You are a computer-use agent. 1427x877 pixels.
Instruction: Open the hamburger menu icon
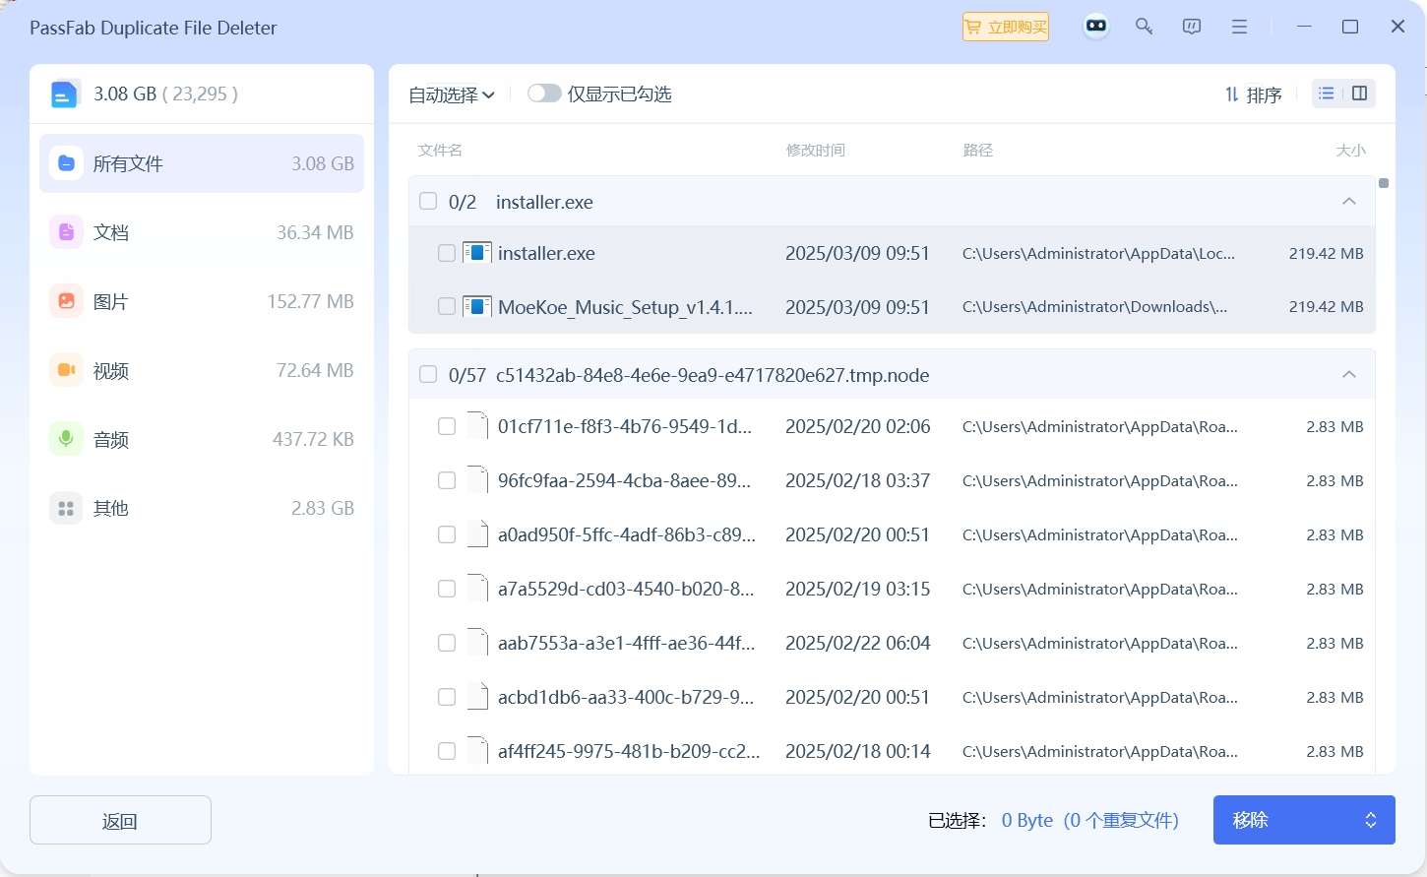point(1240,27)
